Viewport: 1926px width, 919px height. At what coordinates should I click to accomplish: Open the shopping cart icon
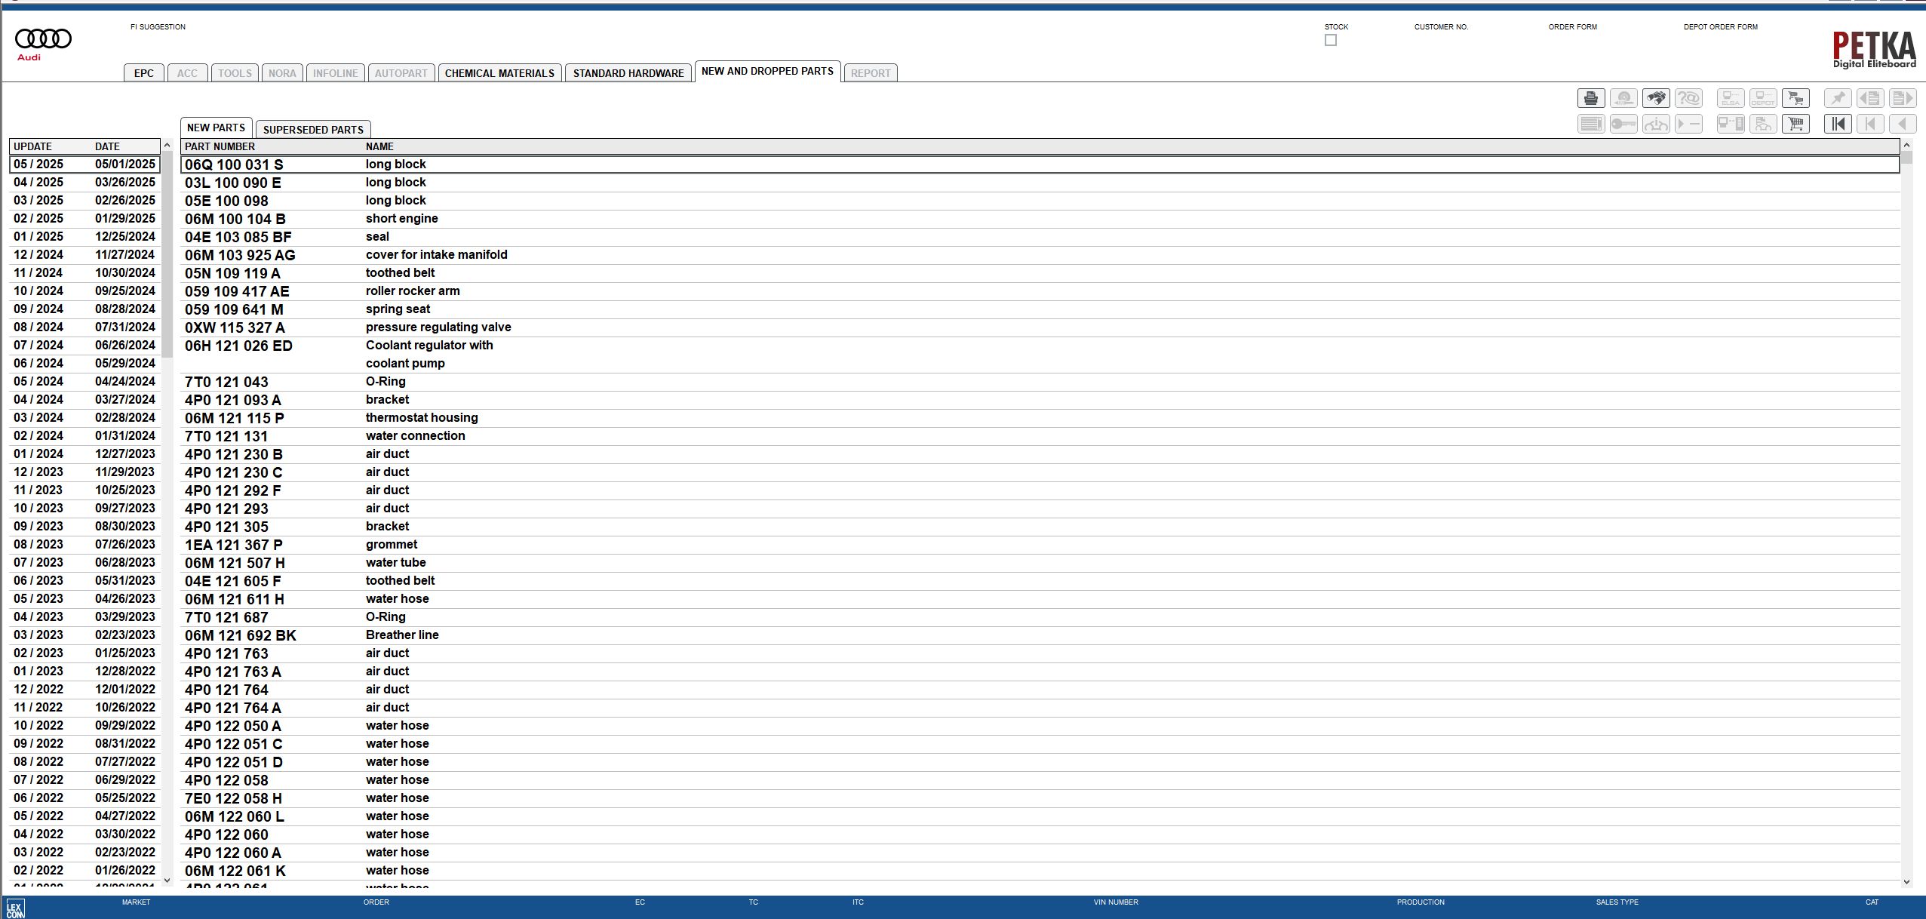tap(1796, 123)
